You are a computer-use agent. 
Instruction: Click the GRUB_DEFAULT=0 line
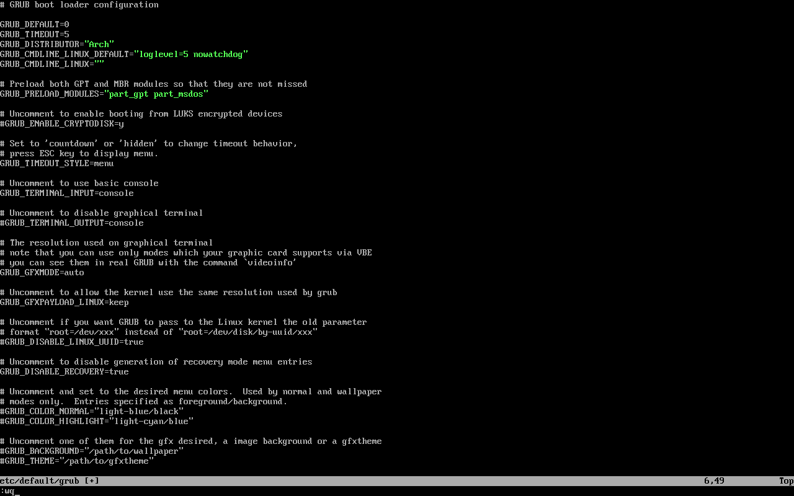pos(35,24)
